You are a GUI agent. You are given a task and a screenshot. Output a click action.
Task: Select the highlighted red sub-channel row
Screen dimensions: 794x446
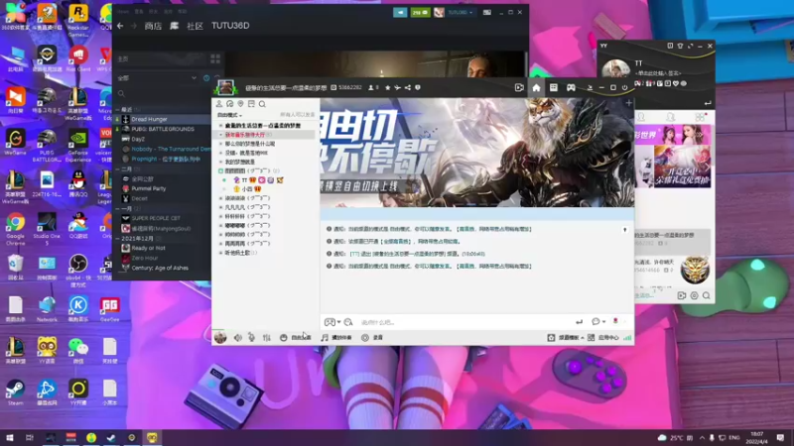[x=264, y=135]
